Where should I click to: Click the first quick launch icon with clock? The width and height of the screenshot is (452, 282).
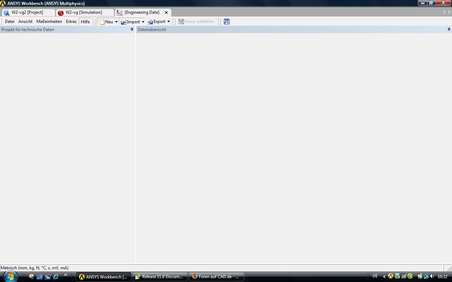click(31, 277)
